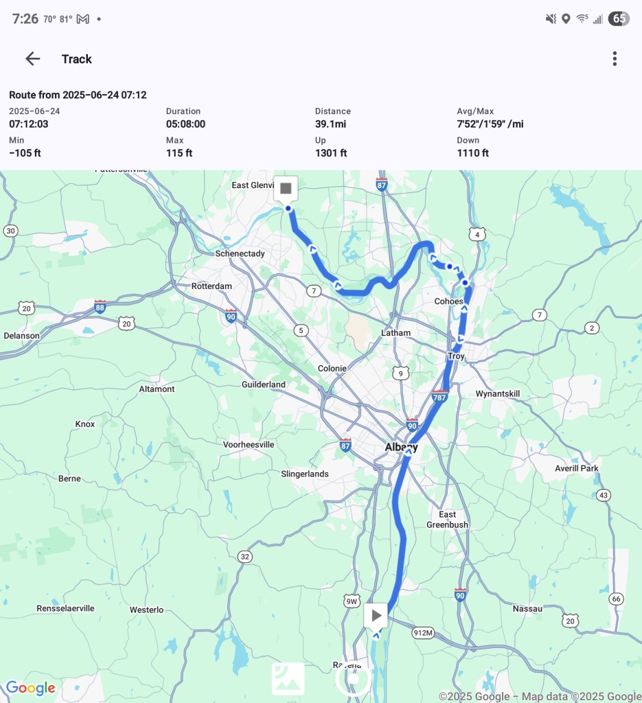Image resolution: width=642 pixels, height=703 pixels.
Task: Tap the Albany city label on map
Action: pyautogui.click(x=401, y=447)
